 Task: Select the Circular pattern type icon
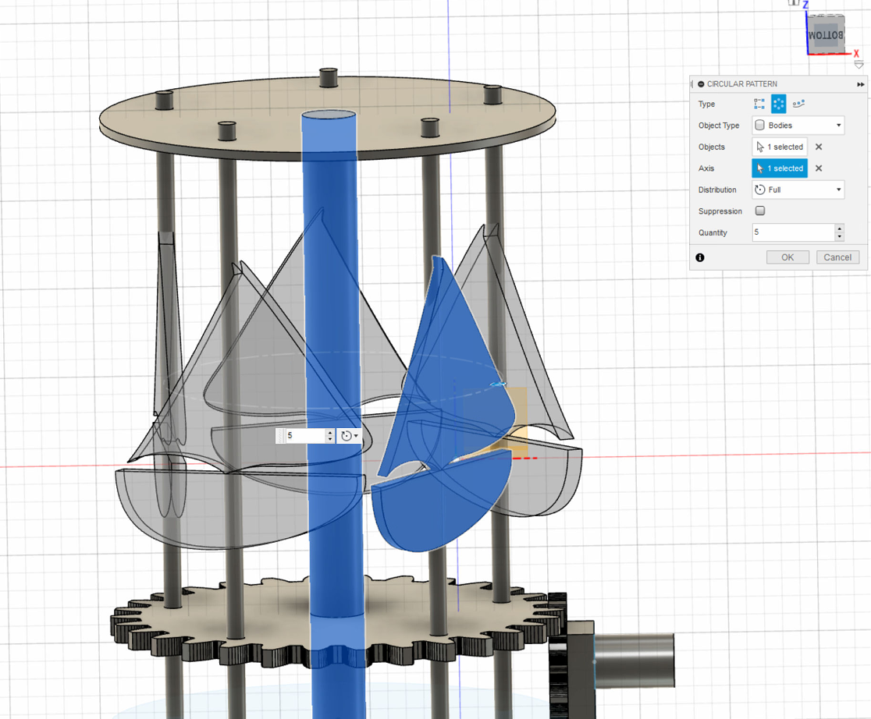(779, 104)
